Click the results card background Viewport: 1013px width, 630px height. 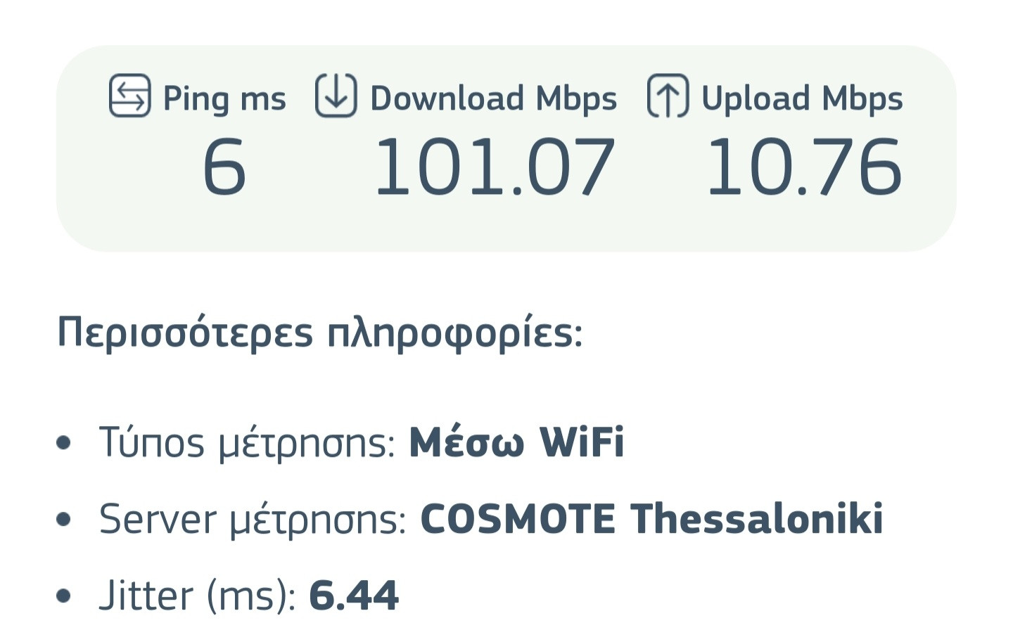pyautogui.click(x=507, y=225)
